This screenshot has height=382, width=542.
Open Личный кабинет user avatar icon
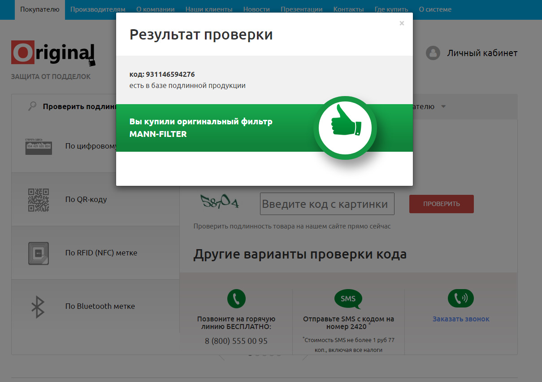tap(433, 53)
